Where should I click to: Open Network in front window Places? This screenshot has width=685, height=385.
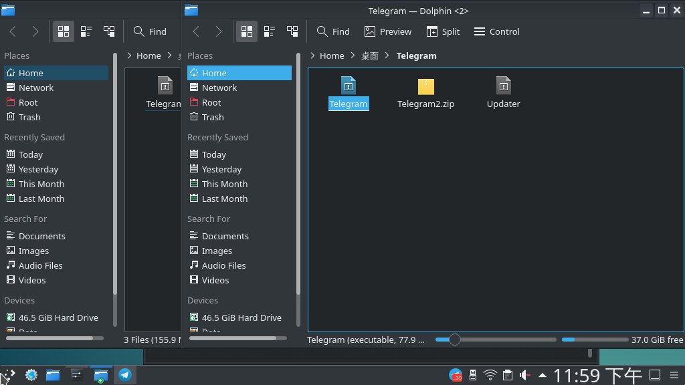pos(239,88)
